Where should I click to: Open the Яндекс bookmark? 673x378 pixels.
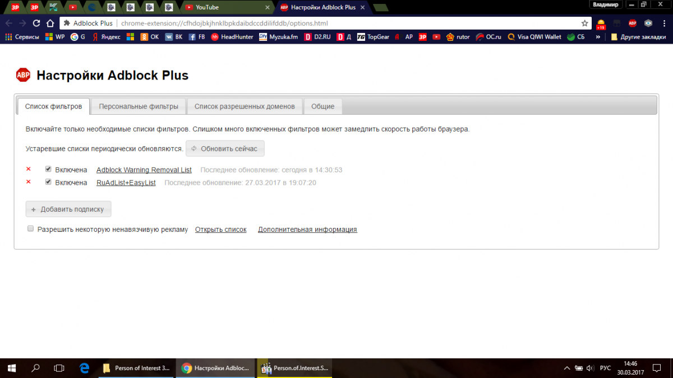107,37
